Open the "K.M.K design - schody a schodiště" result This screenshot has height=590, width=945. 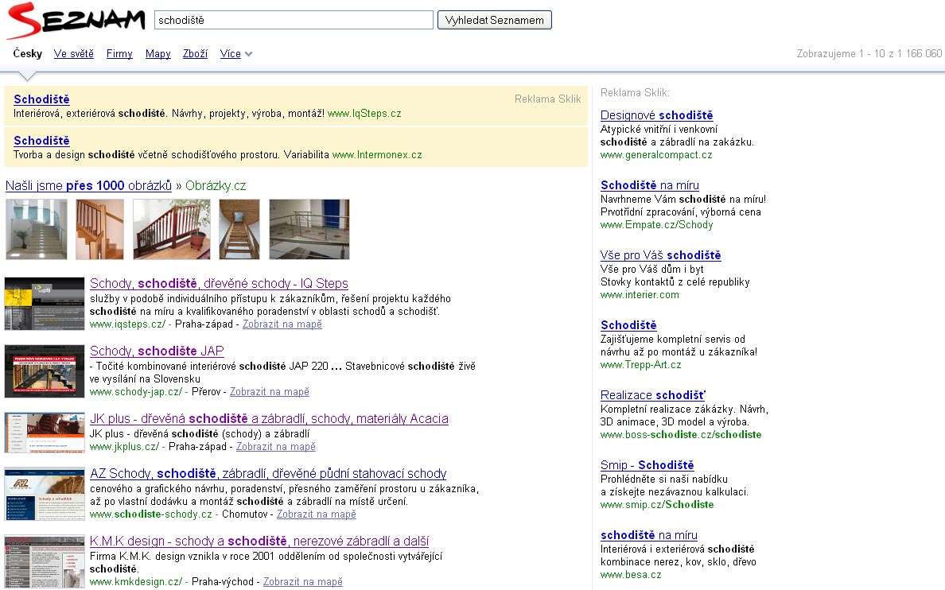coord(259,541)
